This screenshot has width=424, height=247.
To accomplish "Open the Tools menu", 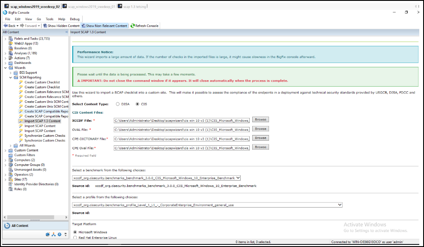I will click(x=49, y=19).
